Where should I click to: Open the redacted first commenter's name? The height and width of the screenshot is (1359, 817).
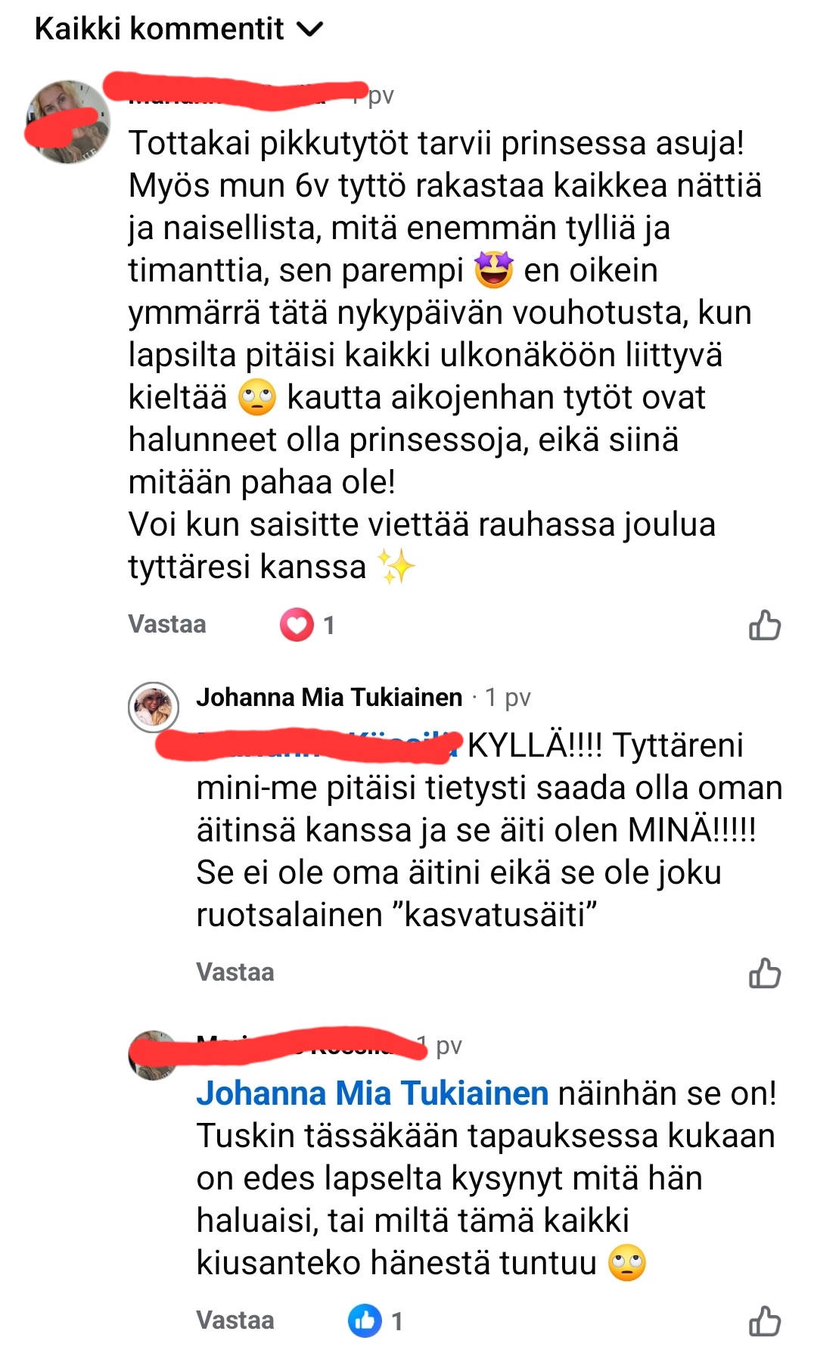[x=235, y=92]
